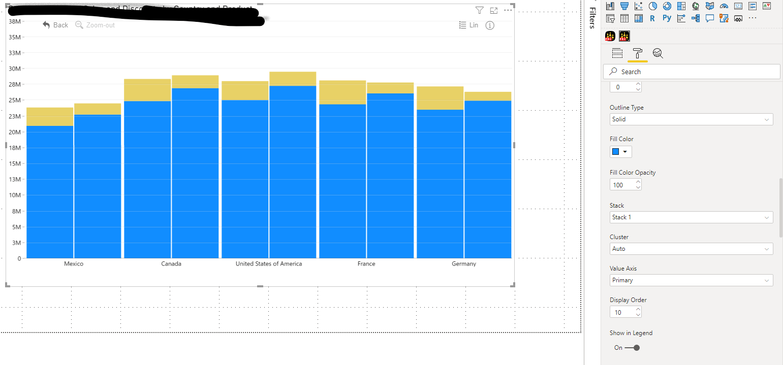Viewport: 783px width, 365px height.
Task: Click the 30M y-axis value
Action: click(14, 69)
